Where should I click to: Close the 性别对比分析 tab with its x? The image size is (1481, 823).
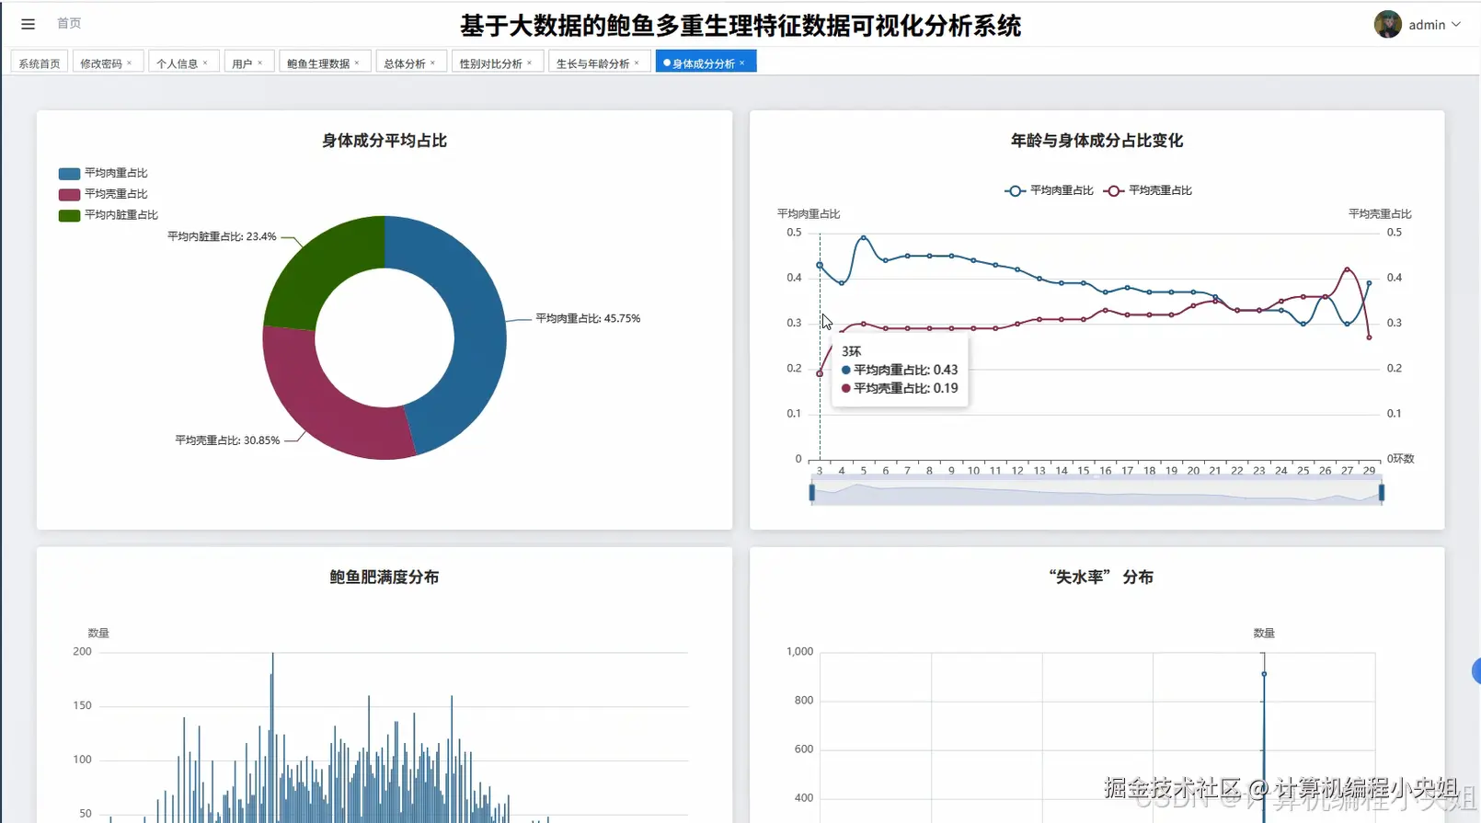click(x=530, y=63)
